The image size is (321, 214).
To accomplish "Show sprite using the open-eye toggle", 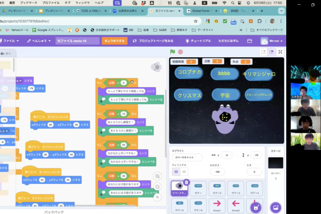I will click(x=175, y=172).
